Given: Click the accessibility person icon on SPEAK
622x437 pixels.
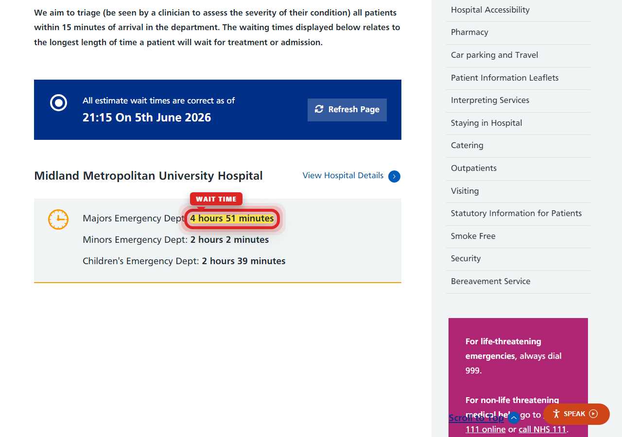Looking at the screenshot, I should pos(556,414).
